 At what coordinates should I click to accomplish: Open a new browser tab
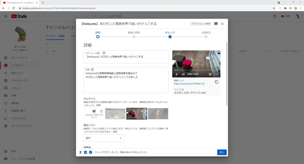[x=43, y=3]
